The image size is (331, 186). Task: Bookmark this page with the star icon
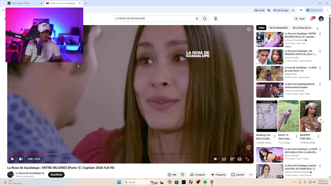coord(293,10)
